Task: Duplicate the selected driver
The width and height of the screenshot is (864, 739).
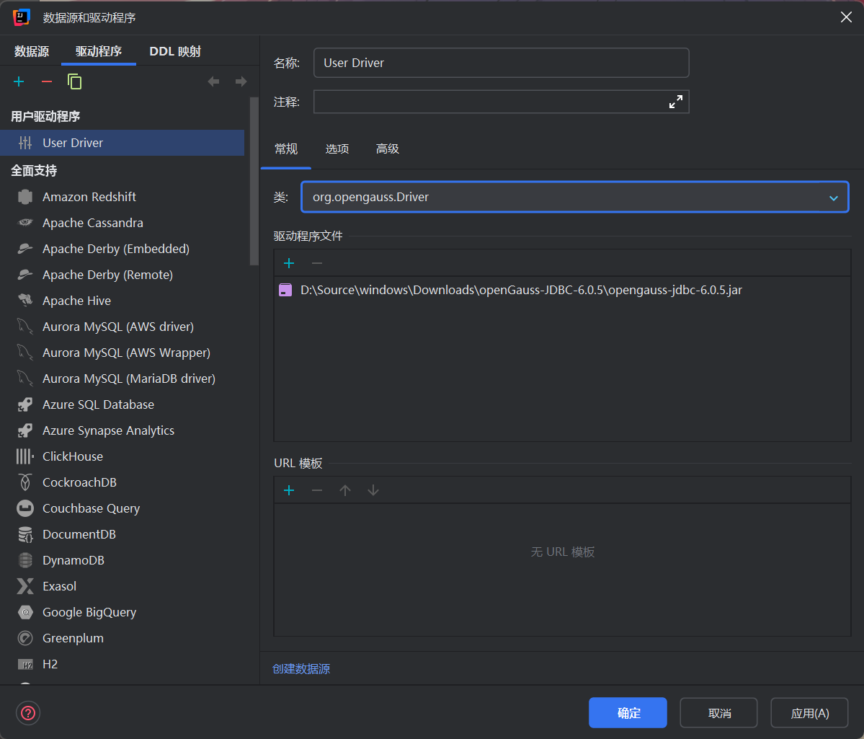Action: [74, 81]
